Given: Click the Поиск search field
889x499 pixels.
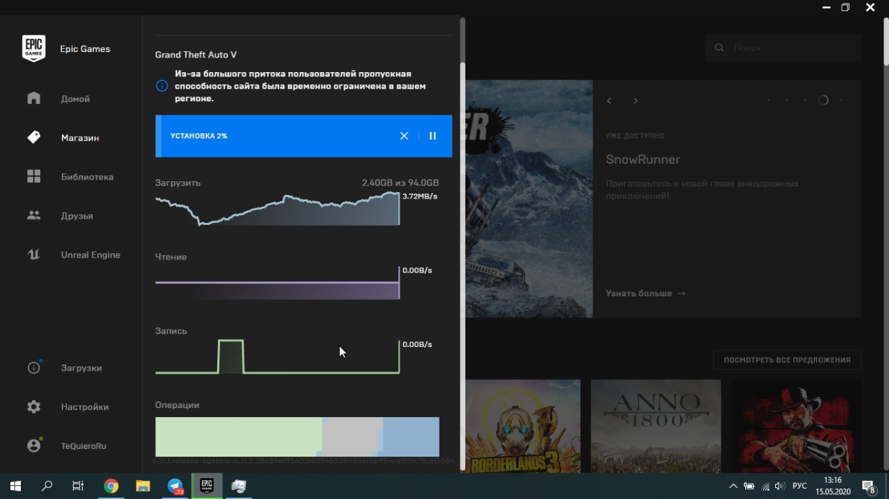Looking at the screenshot, I should click(783, 48).
